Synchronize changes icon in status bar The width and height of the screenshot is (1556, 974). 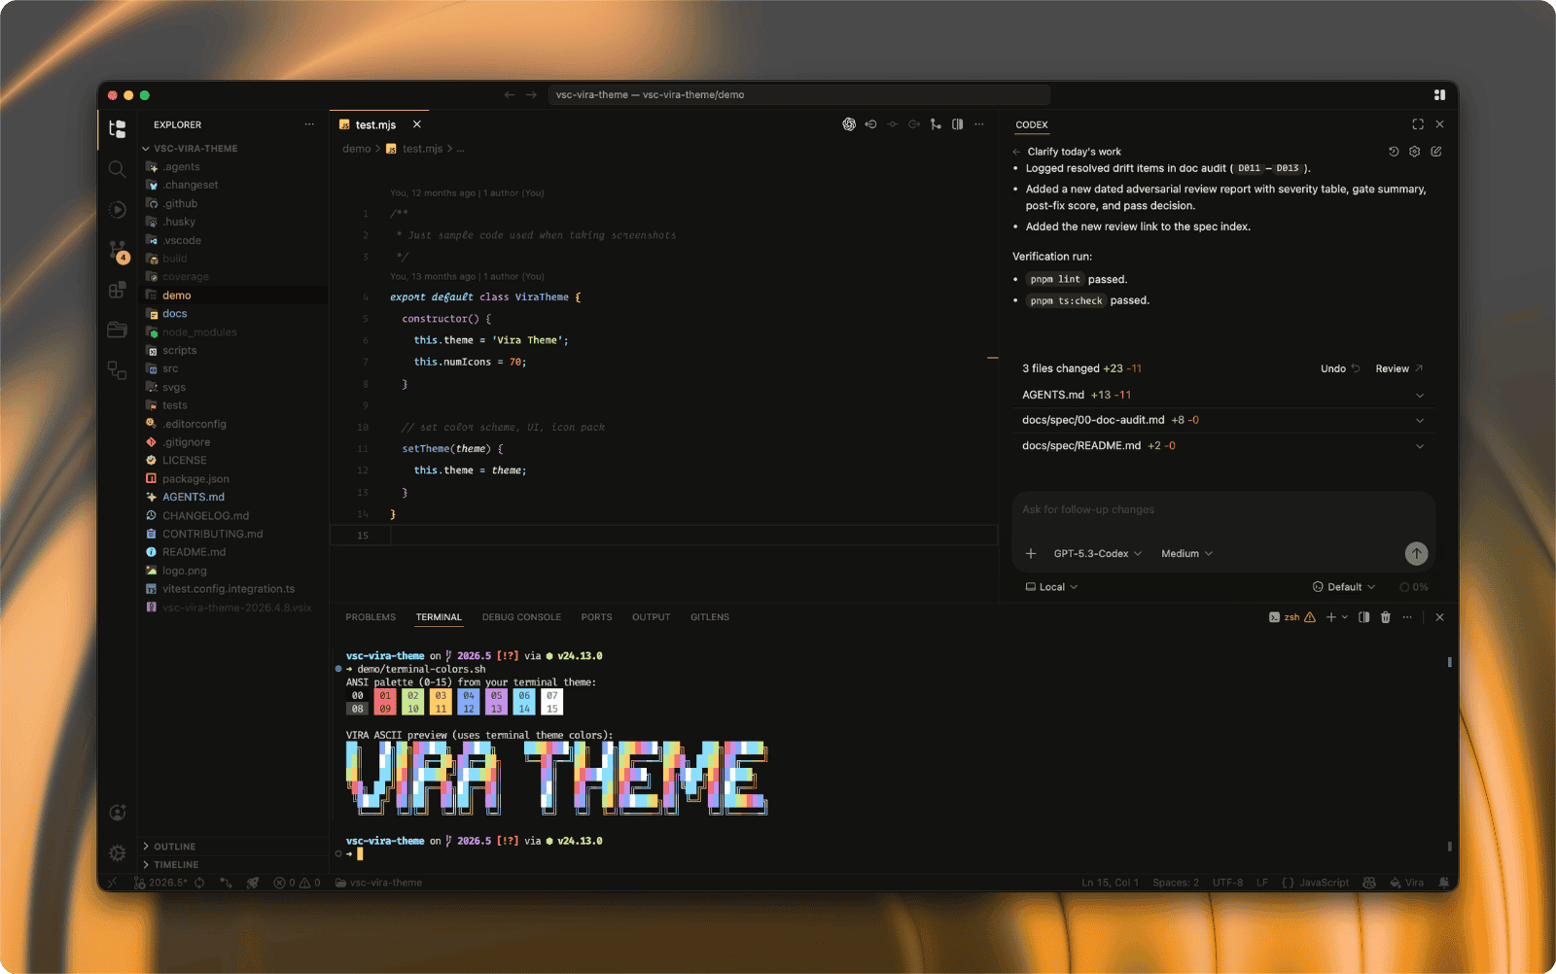coord(199,883)
